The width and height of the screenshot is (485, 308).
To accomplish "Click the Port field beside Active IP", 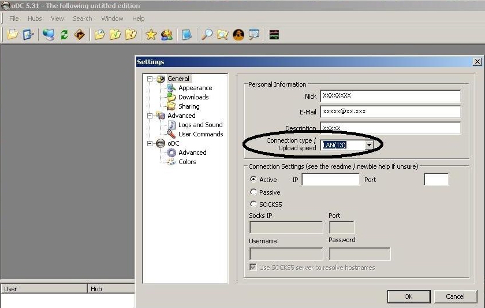I will (436, 180).
